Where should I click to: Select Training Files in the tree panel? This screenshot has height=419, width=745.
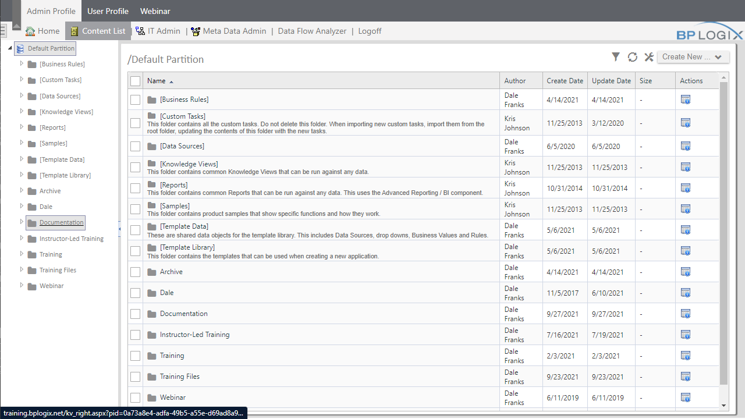tap(58, 270)
